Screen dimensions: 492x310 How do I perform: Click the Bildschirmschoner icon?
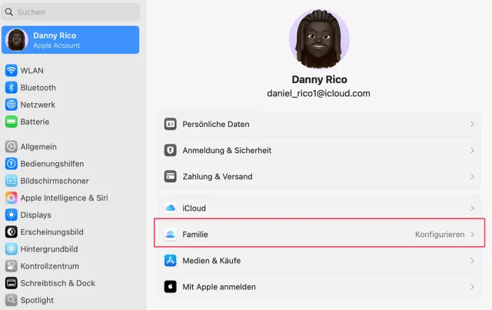[12, 181]
